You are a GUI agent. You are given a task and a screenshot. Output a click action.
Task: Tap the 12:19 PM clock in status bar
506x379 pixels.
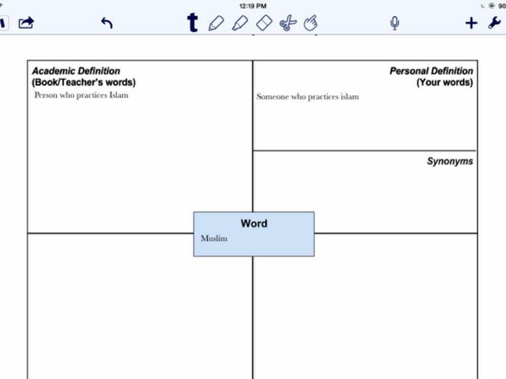(x=253, y=6)
